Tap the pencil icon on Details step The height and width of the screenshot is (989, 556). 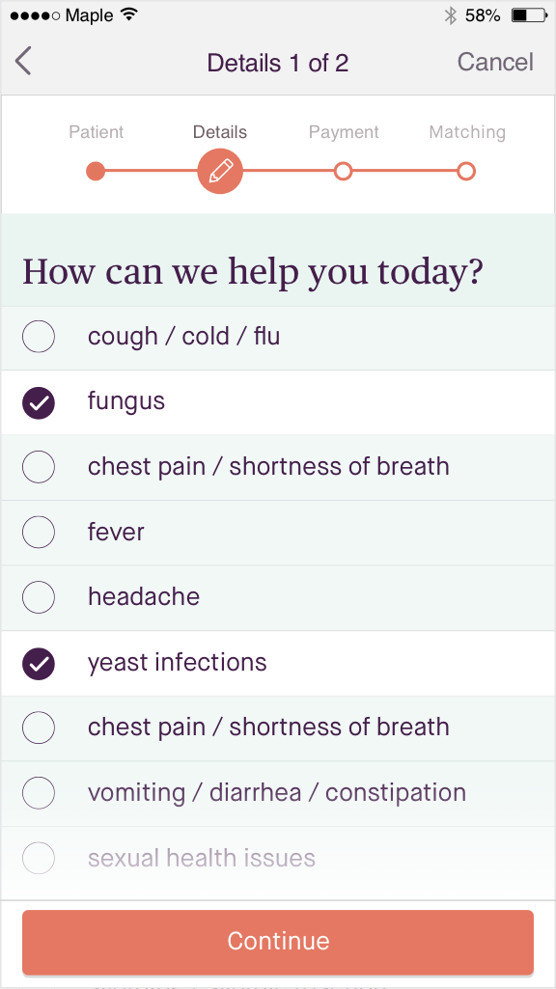[x=220, y=171]
